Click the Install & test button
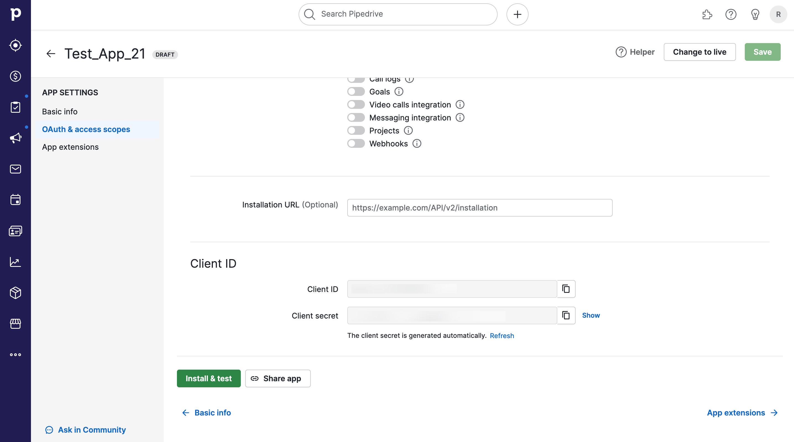Image resolution: width=794 pixels, height=442 pixels. tap(209, 378)
